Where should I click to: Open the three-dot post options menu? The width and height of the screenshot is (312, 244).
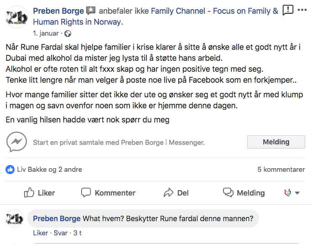[x=302, y=10]
